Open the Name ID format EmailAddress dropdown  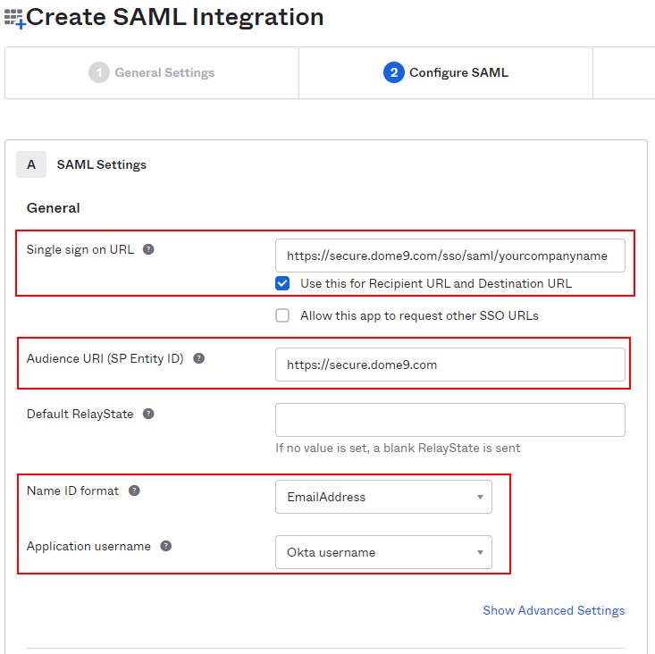(383, 497)
